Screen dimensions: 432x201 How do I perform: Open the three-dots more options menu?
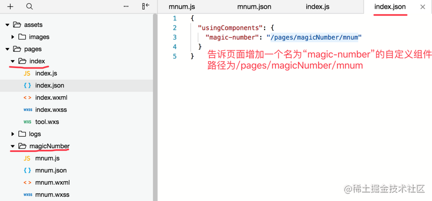tap(126, 6)
